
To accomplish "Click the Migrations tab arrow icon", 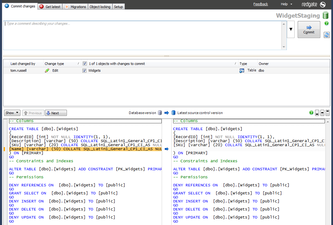I will [67, 7].
